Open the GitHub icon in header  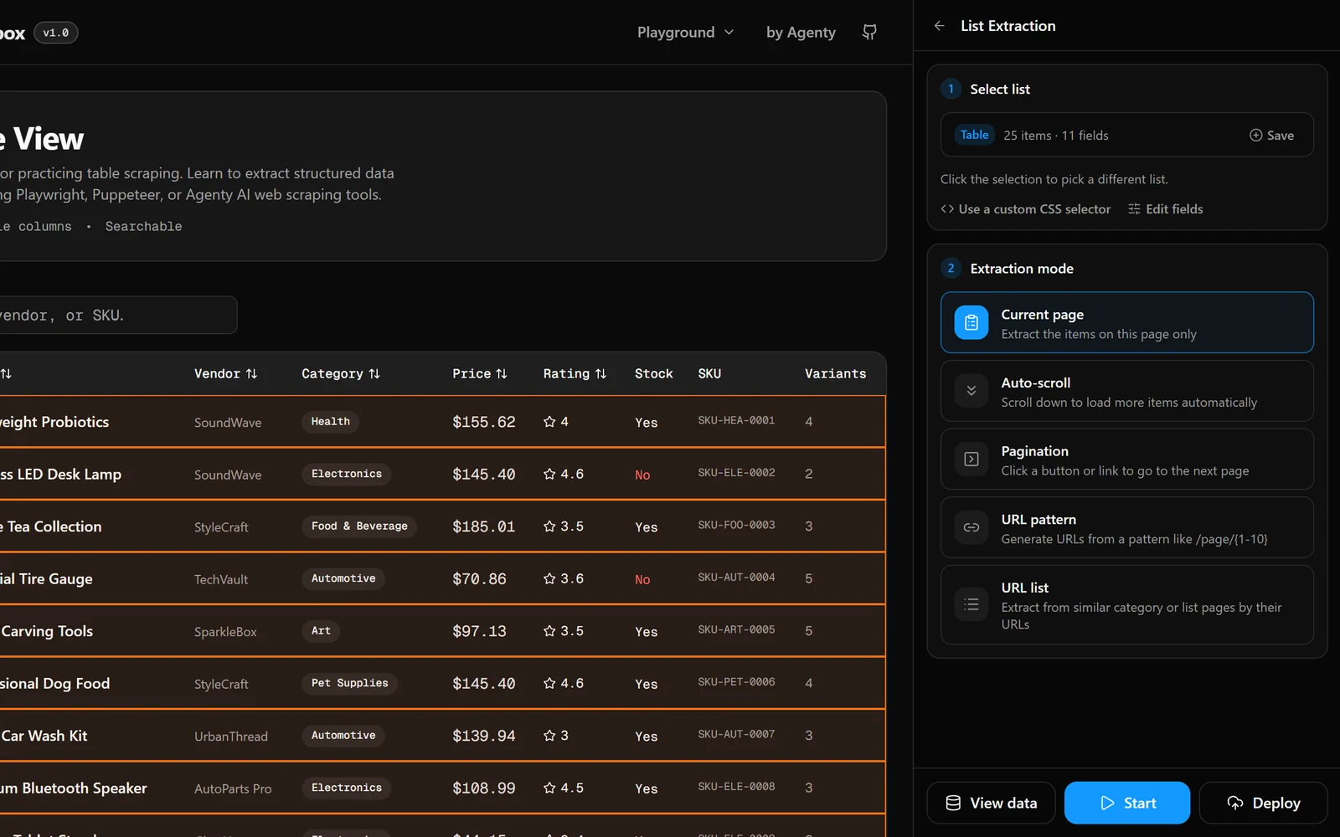[869, 32]
